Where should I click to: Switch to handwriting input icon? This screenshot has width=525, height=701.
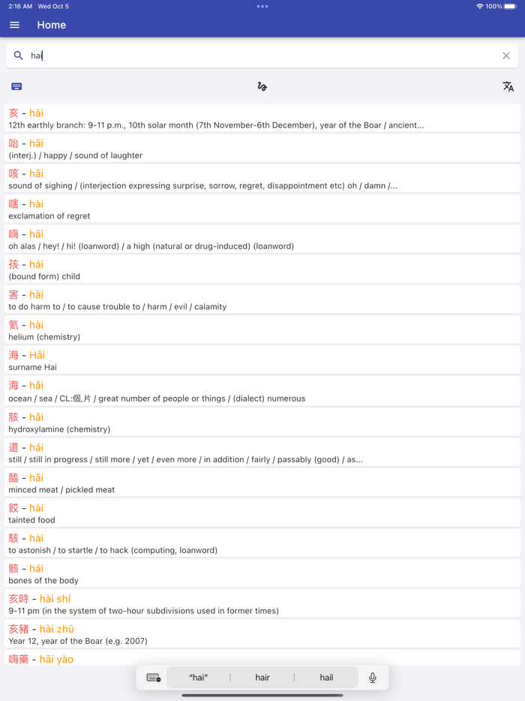pyautogui.click(x=262, y=86)
